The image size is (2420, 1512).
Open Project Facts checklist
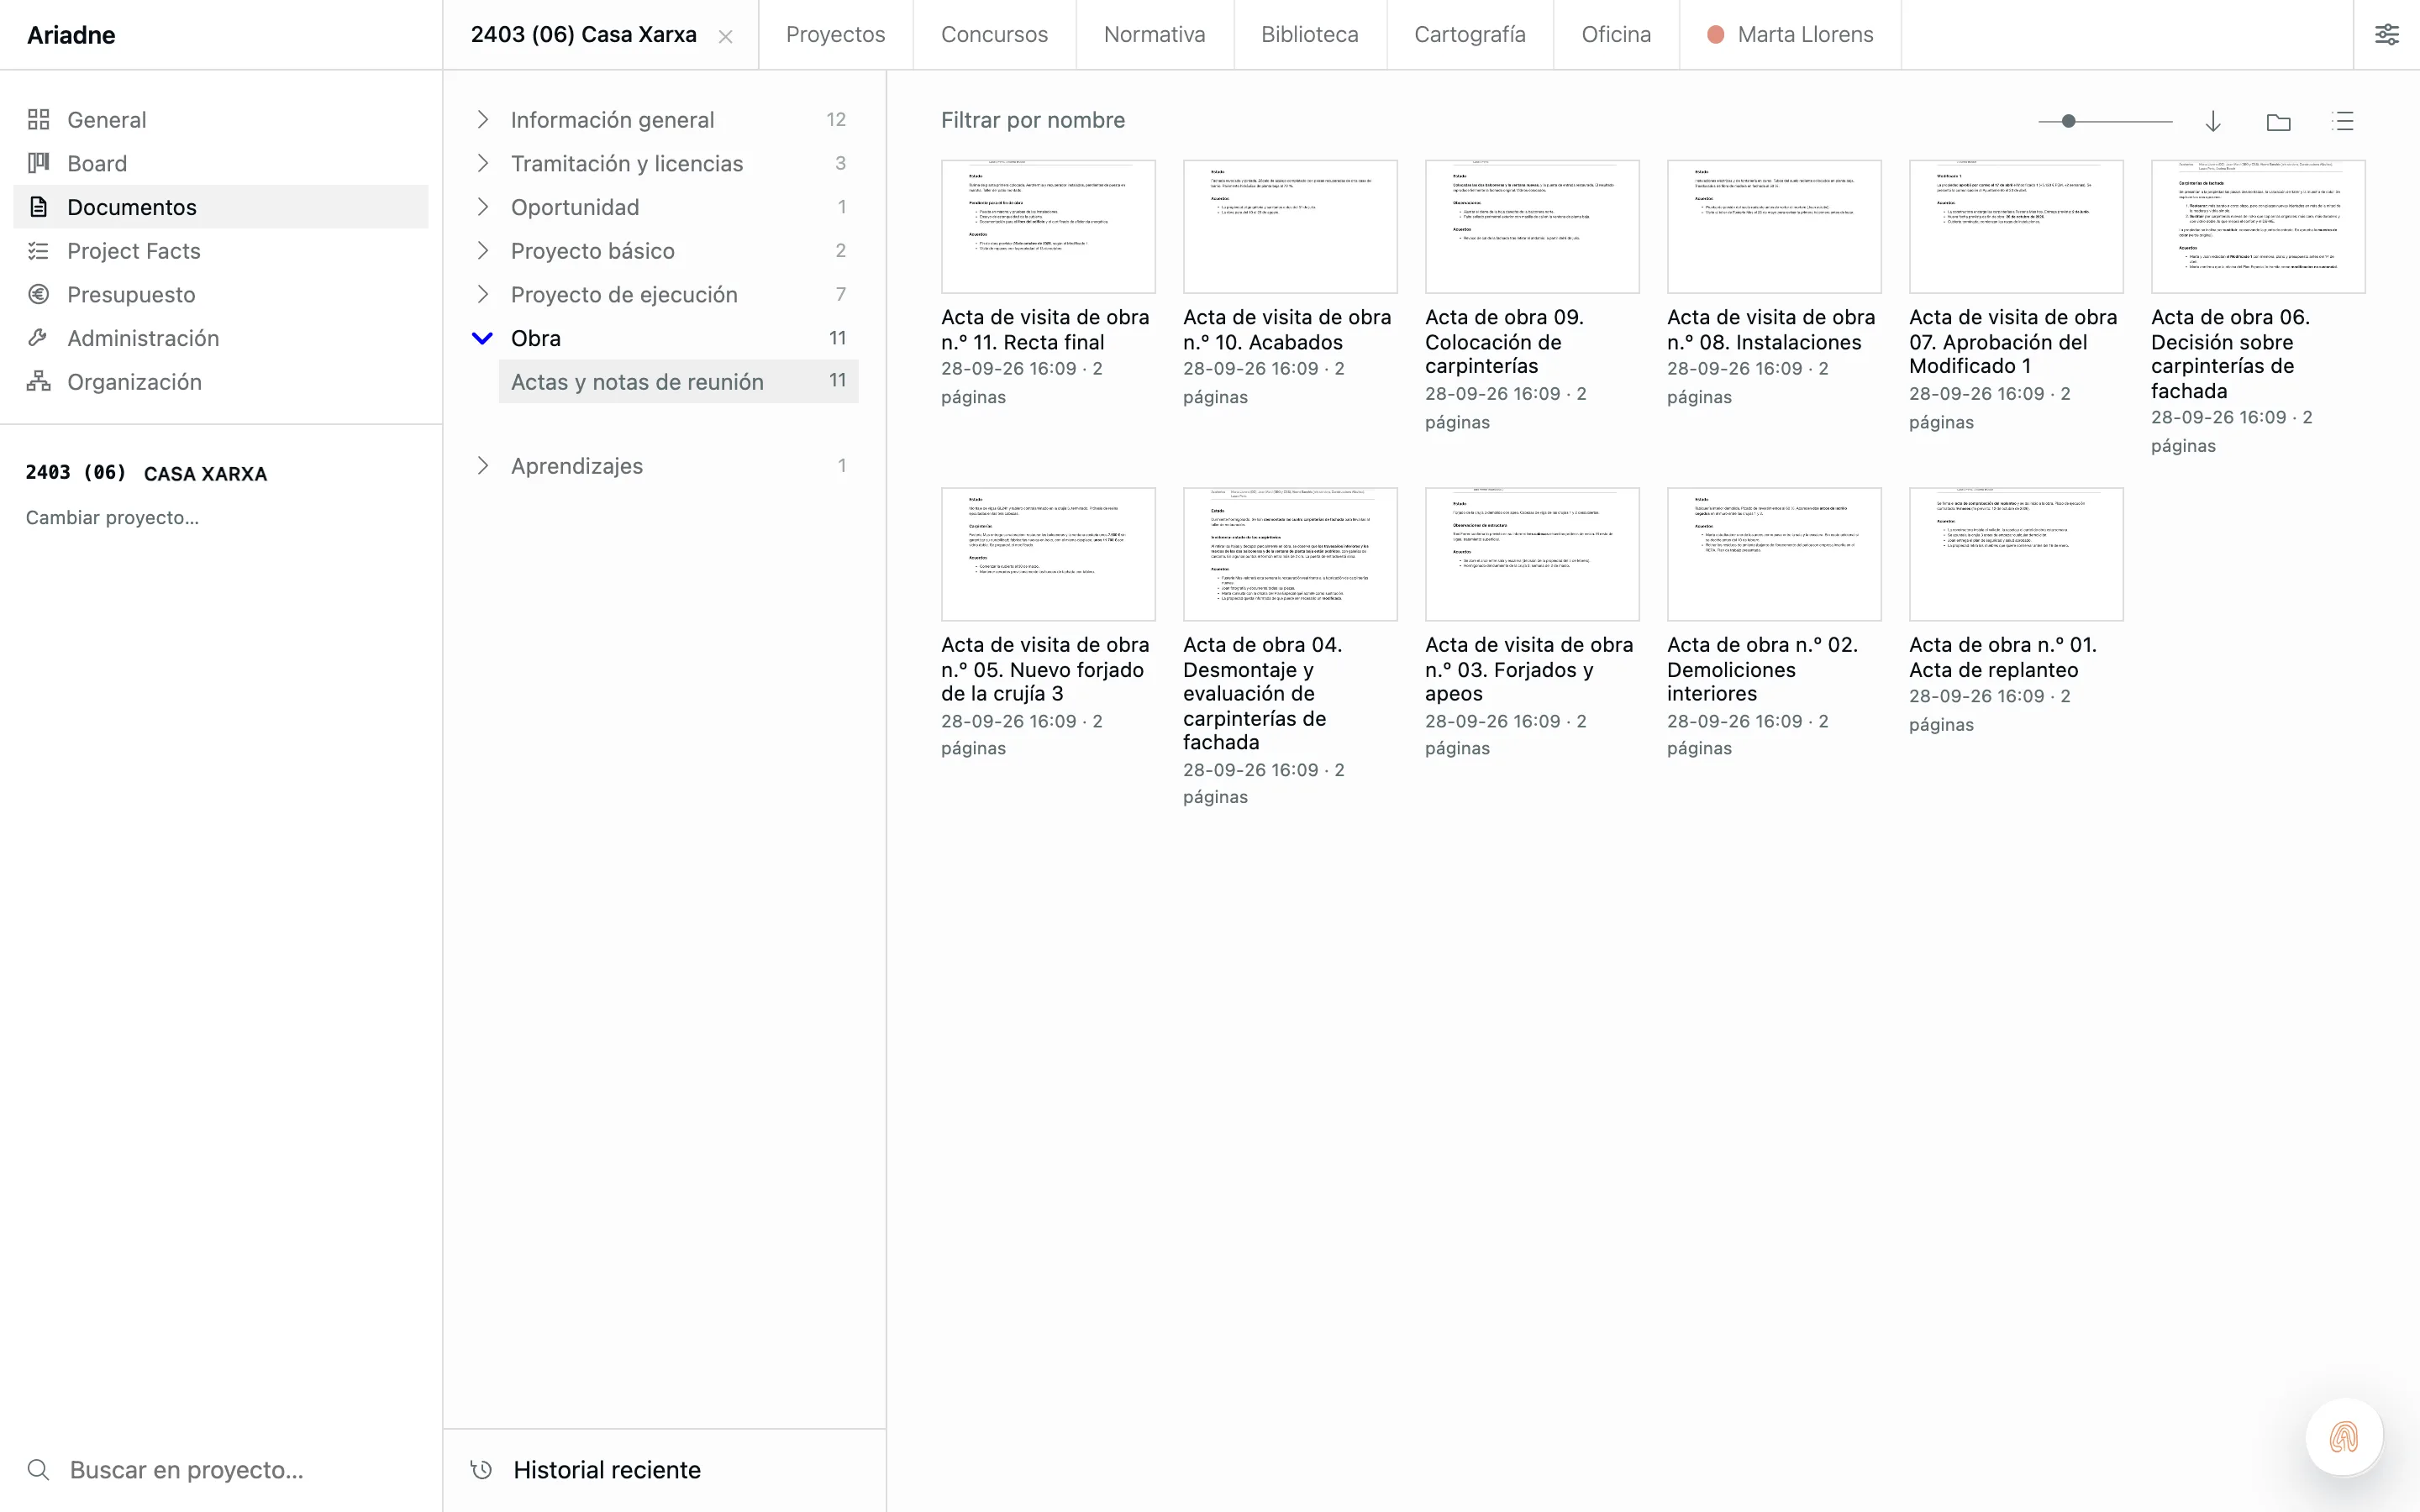click(x=220, y=251)
